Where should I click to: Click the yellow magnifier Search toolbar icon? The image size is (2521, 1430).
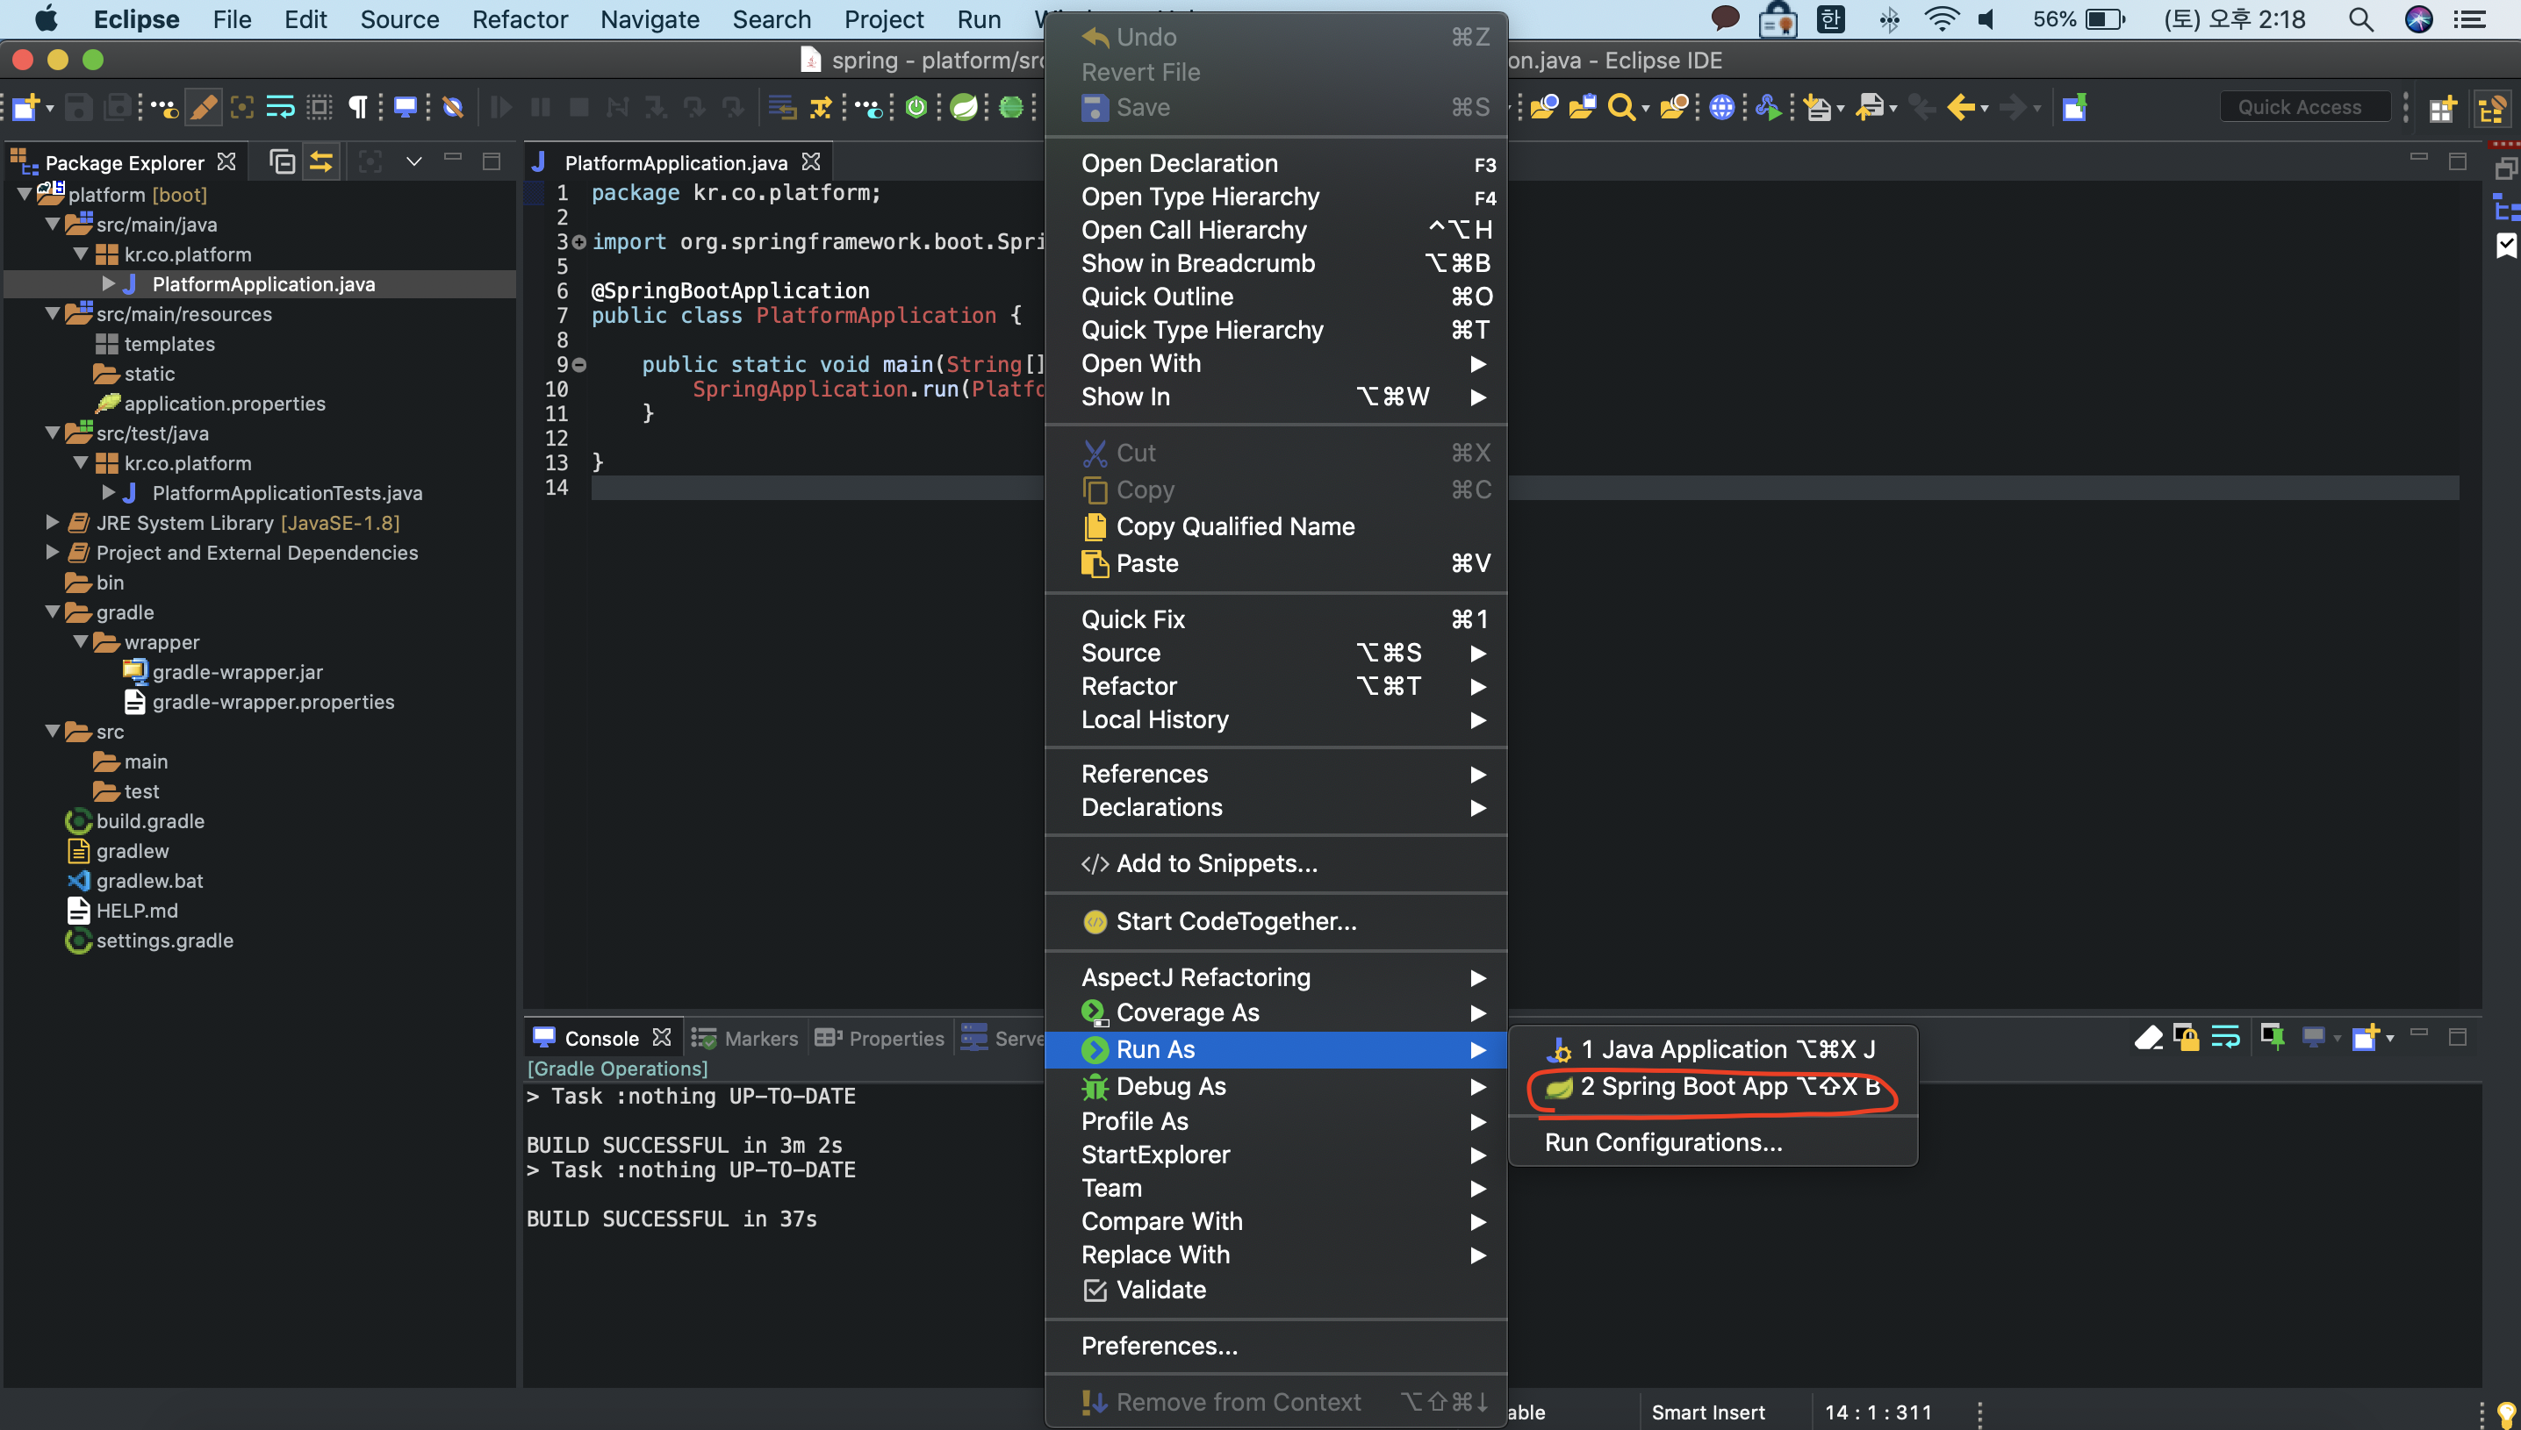click(x=1620, y=107)
